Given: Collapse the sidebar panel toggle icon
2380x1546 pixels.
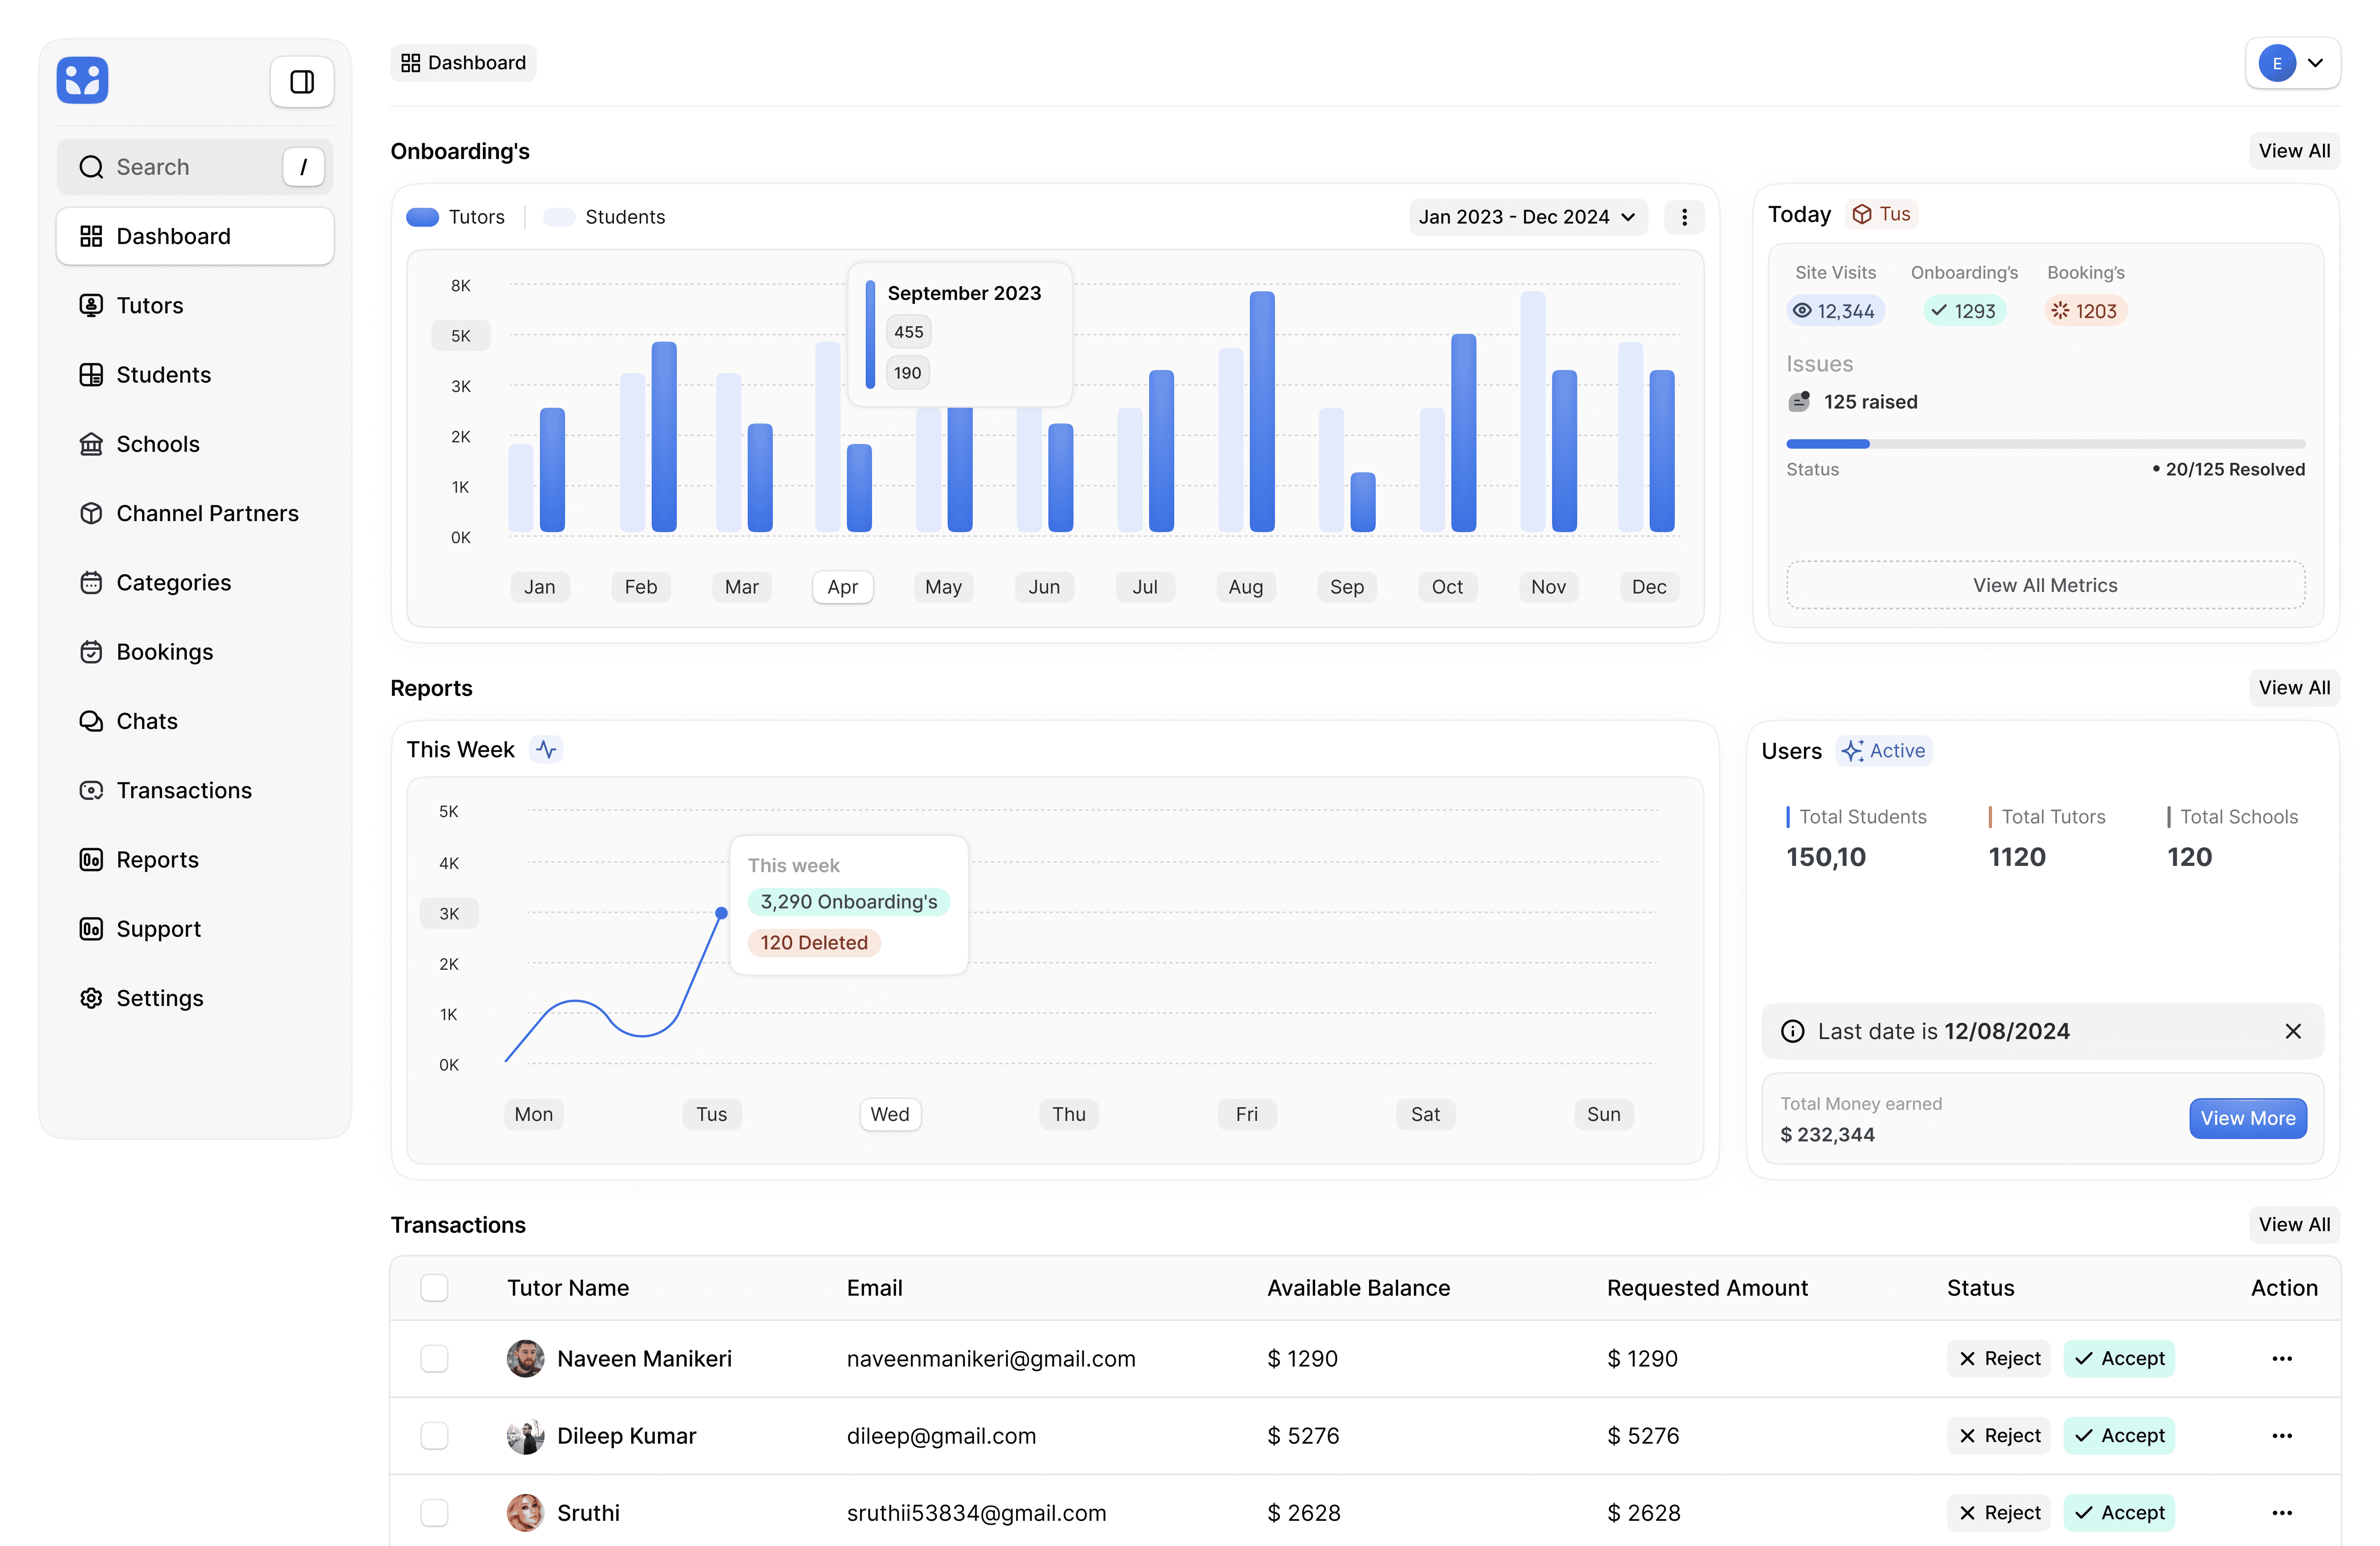Looking at the screenshot, I should [301, 81].
